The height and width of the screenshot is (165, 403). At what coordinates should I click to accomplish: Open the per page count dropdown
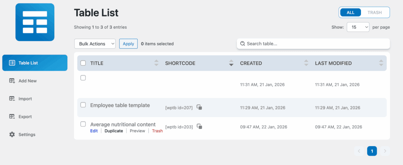(x=358, y=27)
